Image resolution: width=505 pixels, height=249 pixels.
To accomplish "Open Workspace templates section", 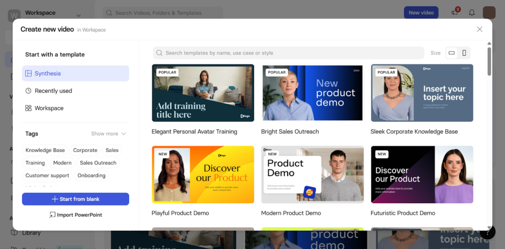I will pos(75,108).
